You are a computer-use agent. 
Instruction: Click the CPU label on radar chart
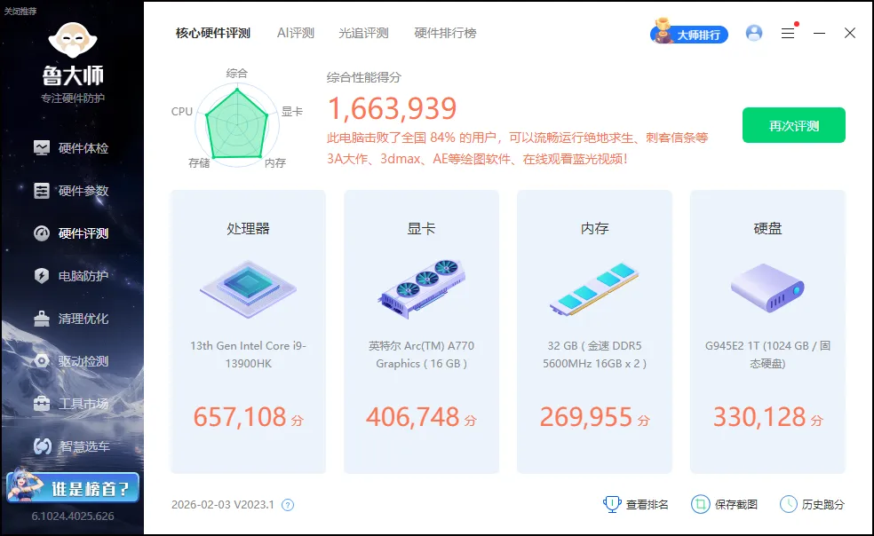(182, 112)
